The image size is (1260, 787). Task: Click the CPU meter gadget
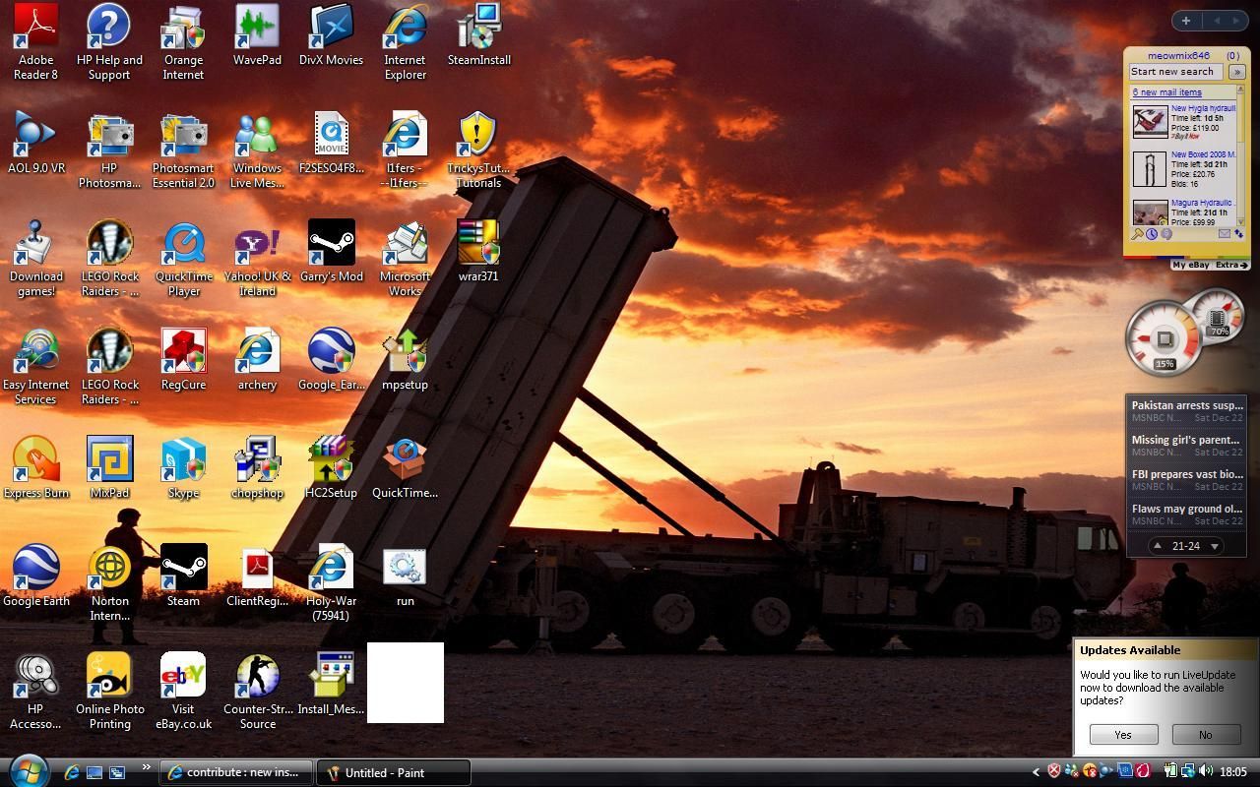(x=1165, y=338)
